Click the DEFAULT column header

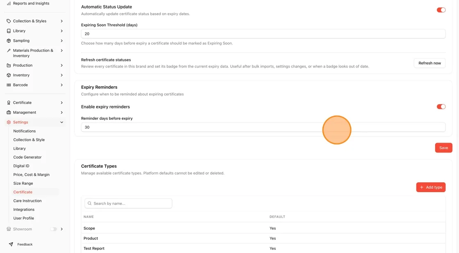click(x=277, y=217)
